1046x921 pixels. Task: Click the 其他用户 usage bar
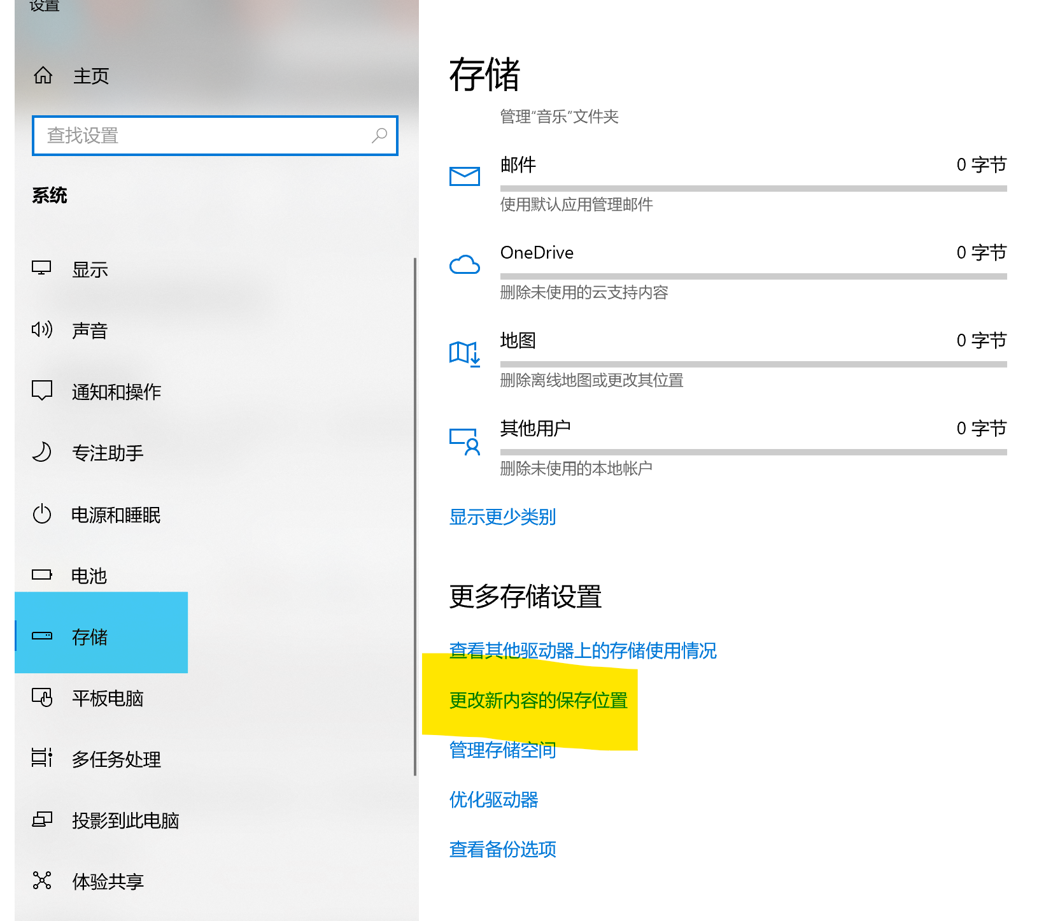[754, 452]
